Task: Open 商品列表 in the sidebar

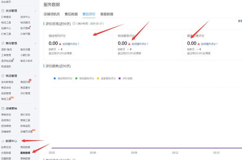Action: (25, 82)
